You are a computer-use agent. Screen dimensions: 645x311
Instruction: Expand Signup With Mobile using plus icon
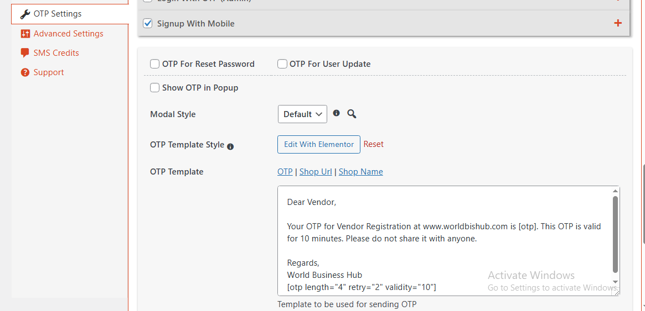coord(618,23)
